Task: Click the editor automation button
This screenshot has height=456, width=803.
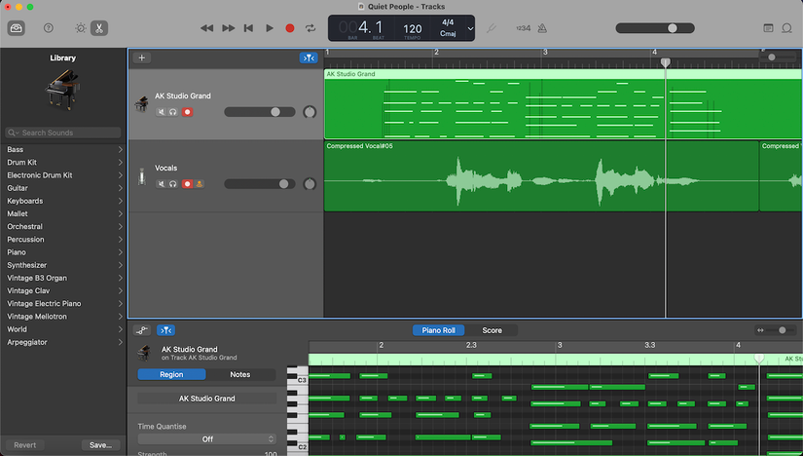Action: [x=142, y=330]
